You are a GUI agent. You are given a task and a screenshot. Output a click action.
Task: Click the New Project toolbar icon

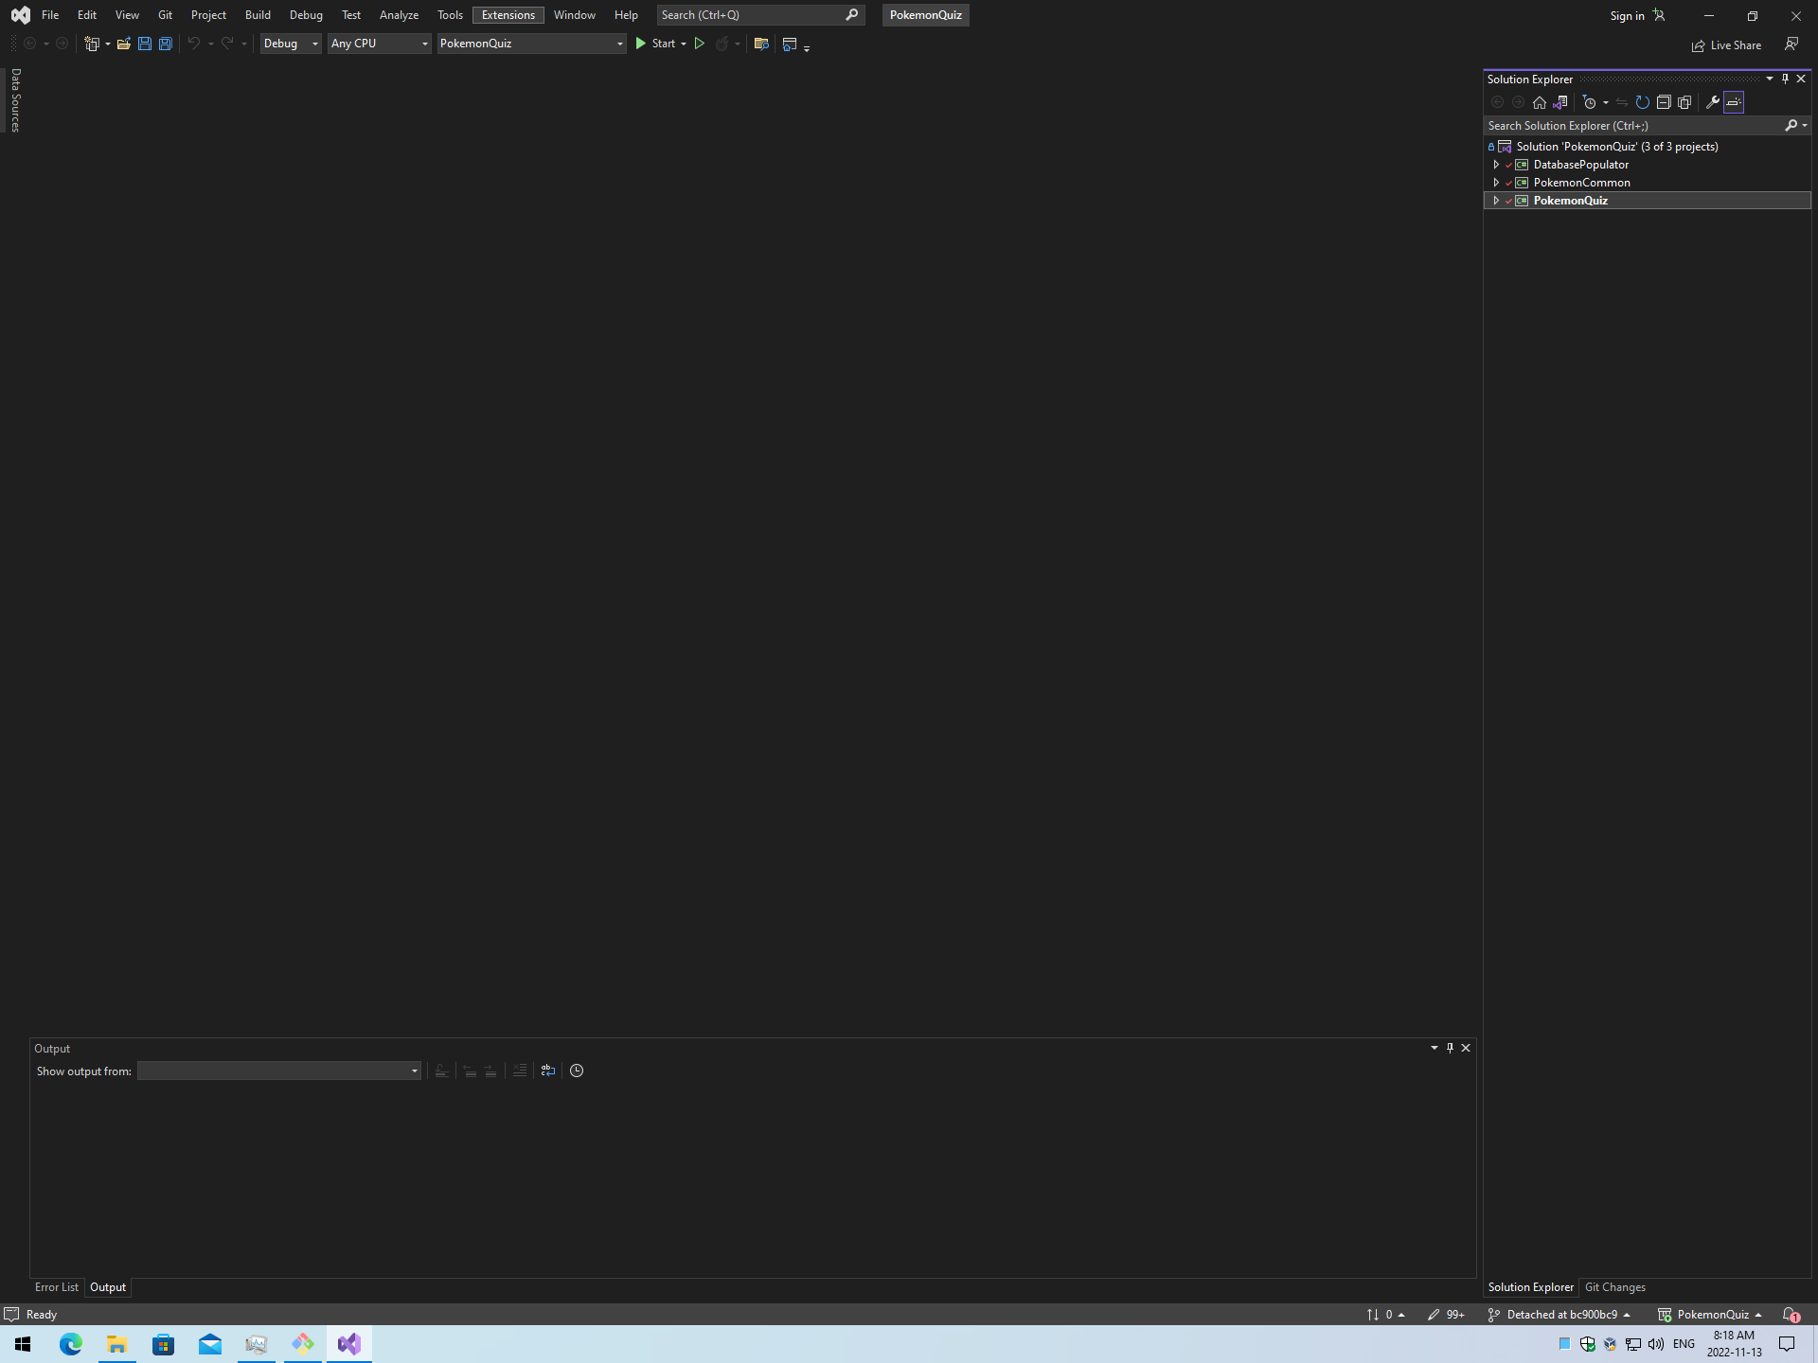pos(92,44)
